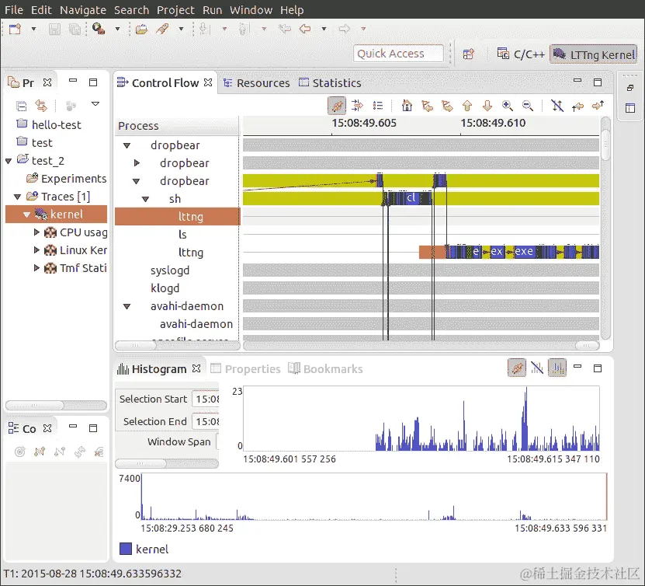
Task: Switch to C/C++ perspective
Action: click(521, 54)
